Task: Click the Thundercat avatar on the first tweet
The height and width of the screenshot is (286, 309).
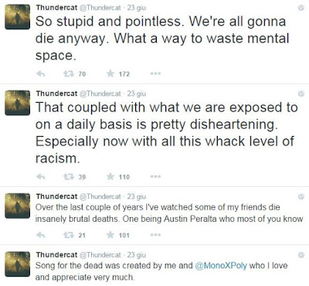Action: pyautogui.click(x=17, y=17)
